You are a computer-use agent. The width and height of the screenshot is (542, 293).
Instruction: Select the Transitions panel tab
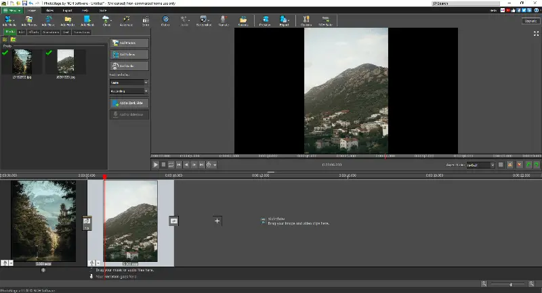click(x=81, y=32)
